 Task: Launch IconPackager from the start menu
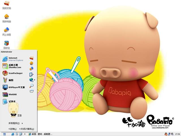12,73
